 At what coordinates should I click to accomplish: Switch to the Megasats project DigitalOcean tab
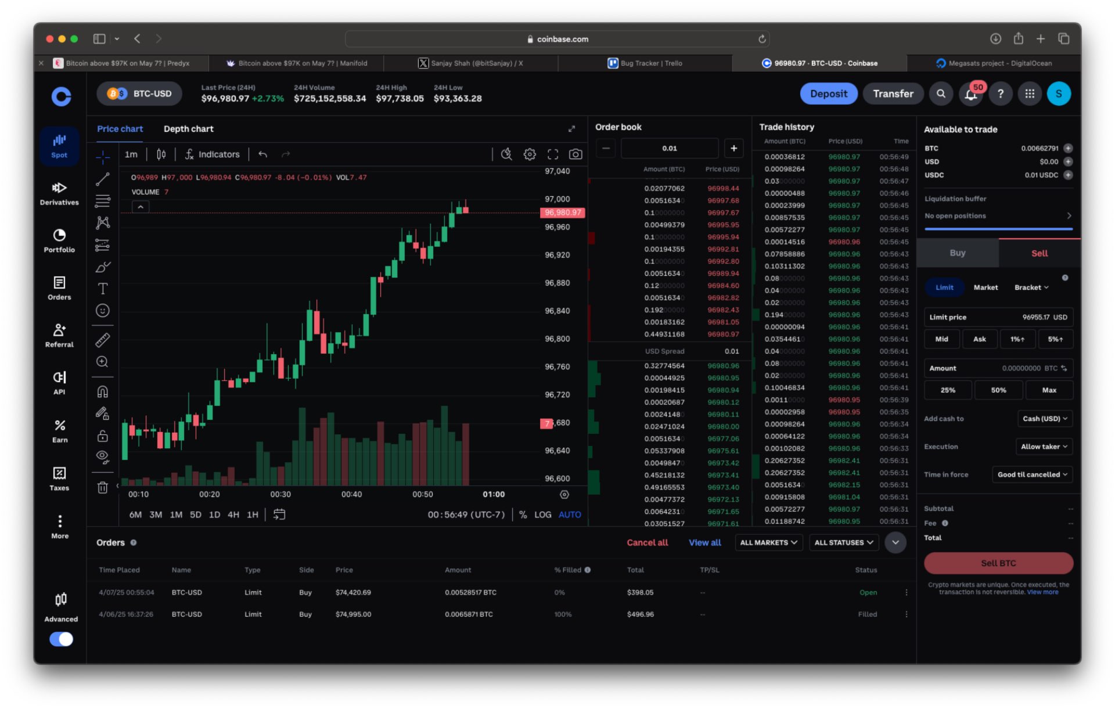pyautogui.click(x=993, y=63)
